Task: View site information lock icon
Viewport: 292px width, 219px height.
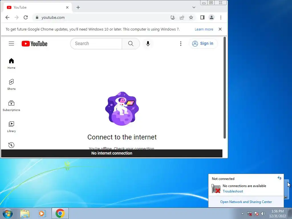Action: (x=37, y=17)
